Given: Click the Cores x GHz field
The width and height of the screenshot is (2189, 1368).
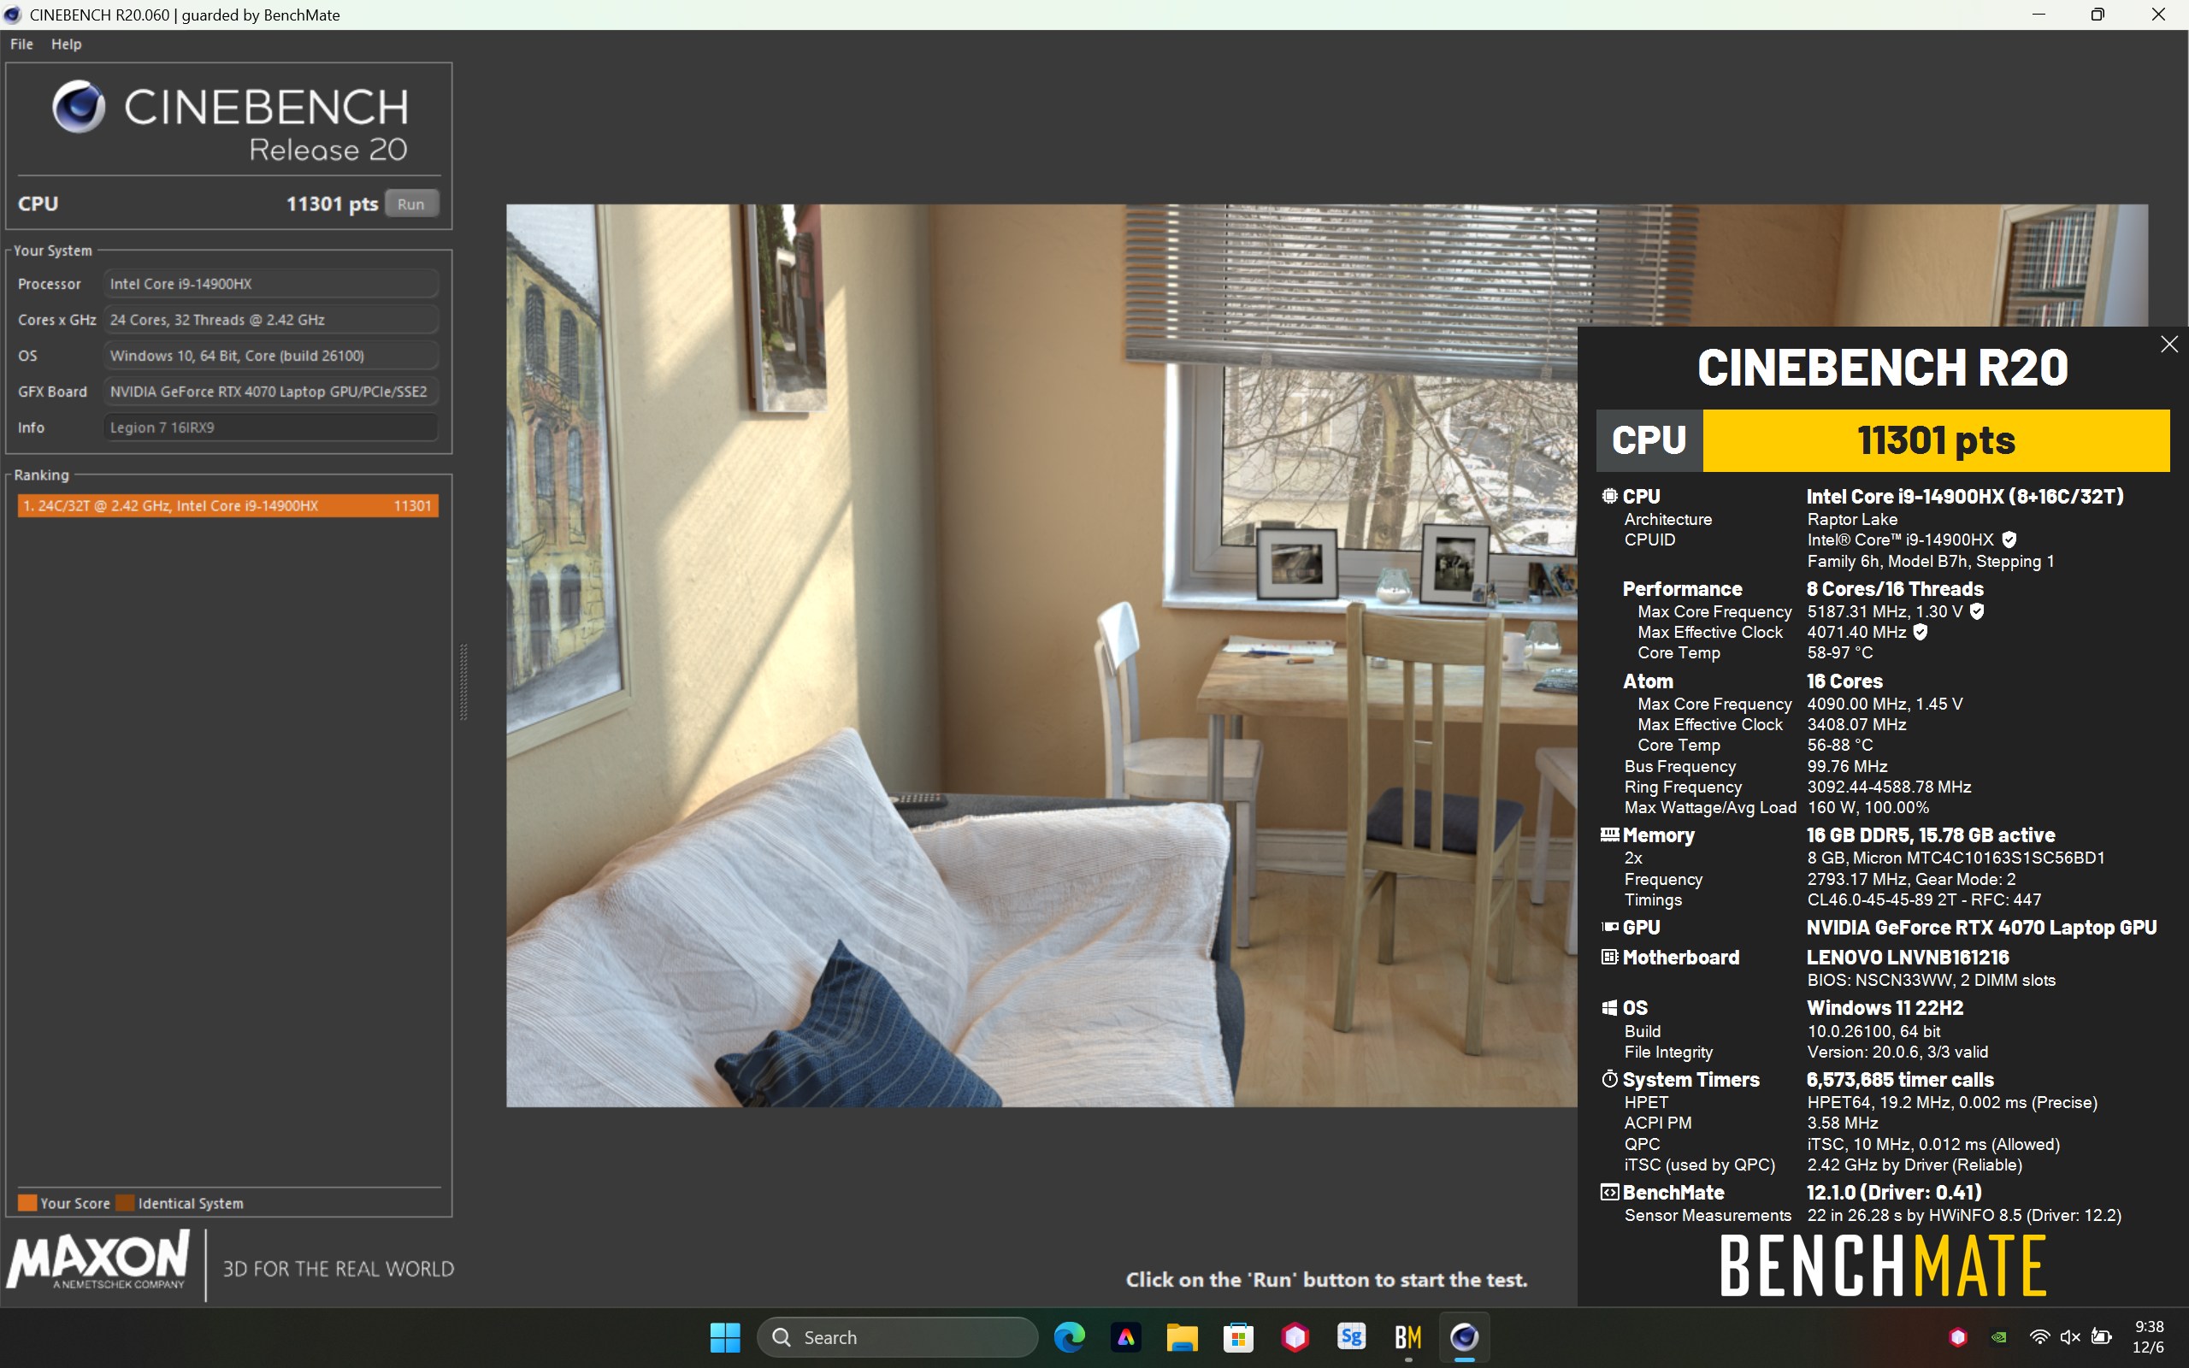Looking at the screenshot, I should [270, 320].
